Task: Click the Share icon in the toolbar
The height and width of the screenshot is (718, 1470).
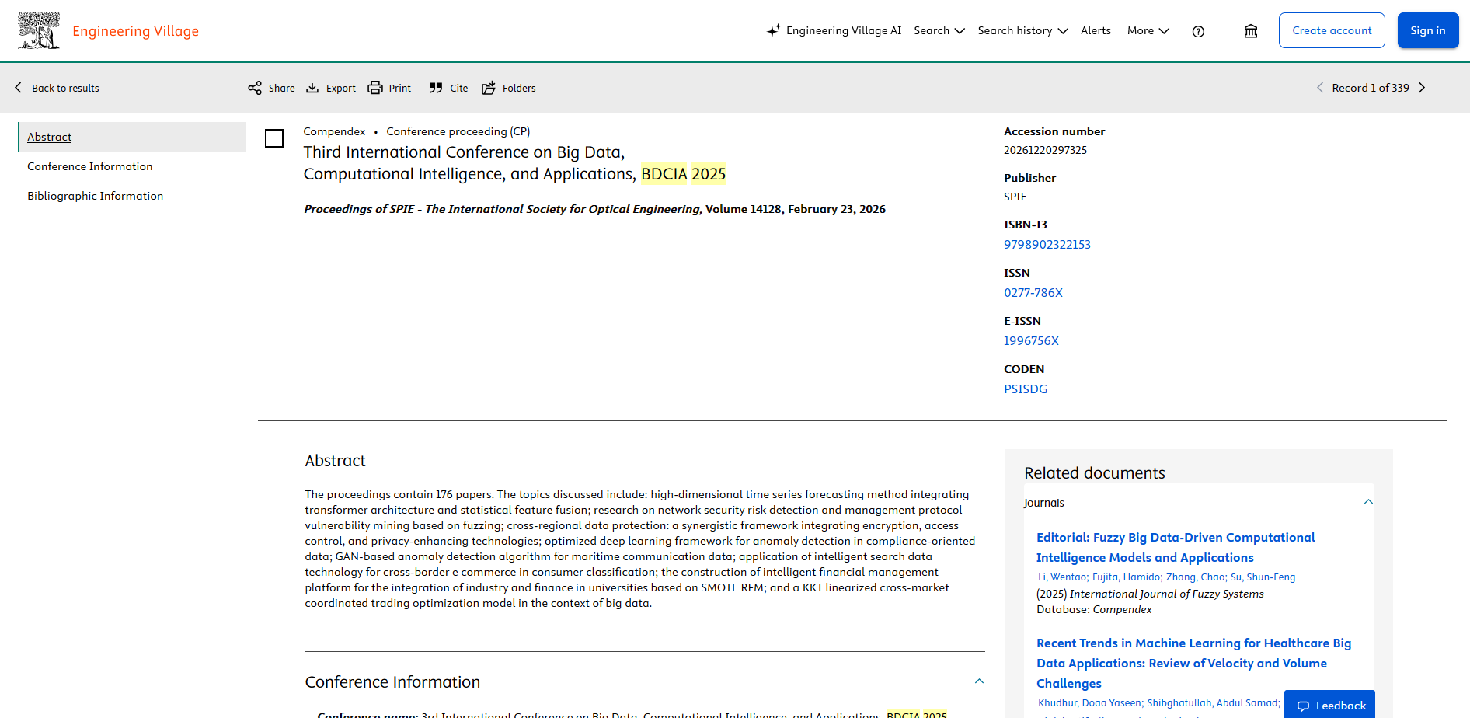Action: click(x=255, y=88)
